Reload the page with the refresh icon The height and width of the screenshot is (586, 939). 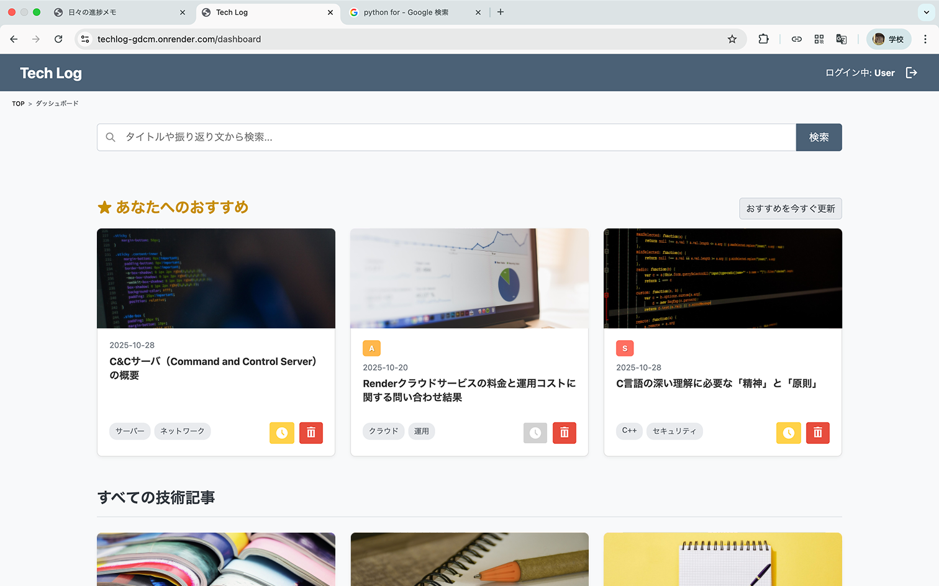point(58,39)
